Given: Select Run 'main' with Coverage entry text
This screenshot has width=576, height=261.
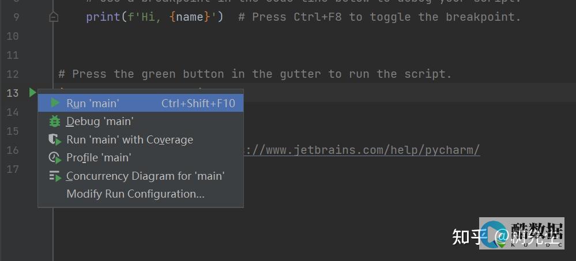Looking at the screenshot, I should (x=130, y=139).
